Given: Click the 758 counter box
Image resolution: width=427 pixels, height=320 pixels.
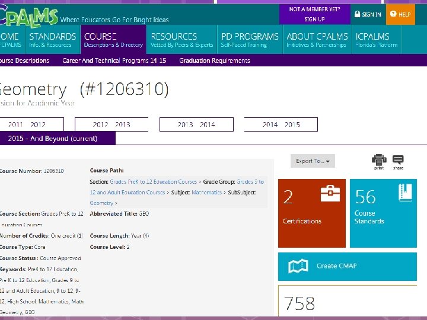Looking at the screenshot, I should tap(347, 301).
